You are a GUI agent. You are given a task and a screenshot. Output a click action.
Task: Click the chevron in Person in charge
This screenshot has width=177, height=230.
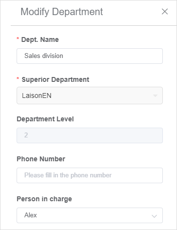(154, 216)
